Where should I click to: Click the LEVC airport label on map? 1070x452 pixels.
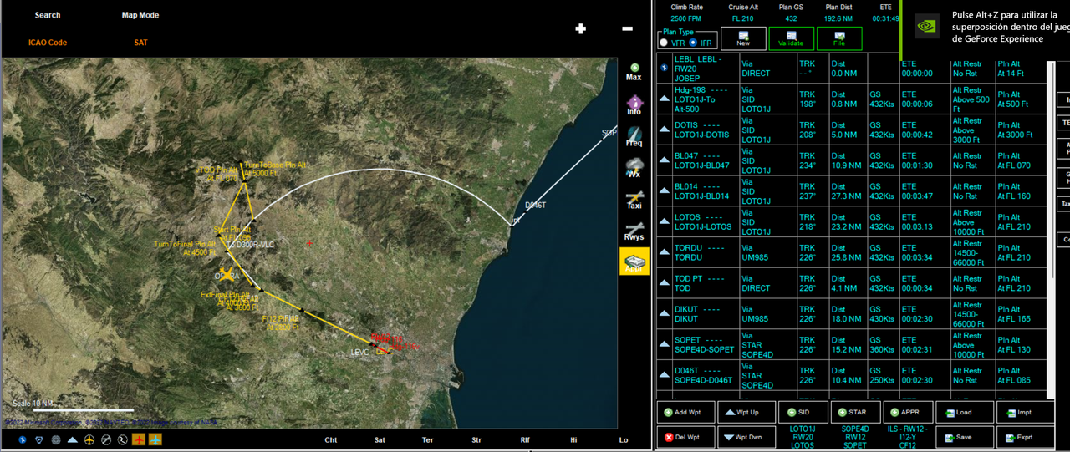tap(360, 352)
